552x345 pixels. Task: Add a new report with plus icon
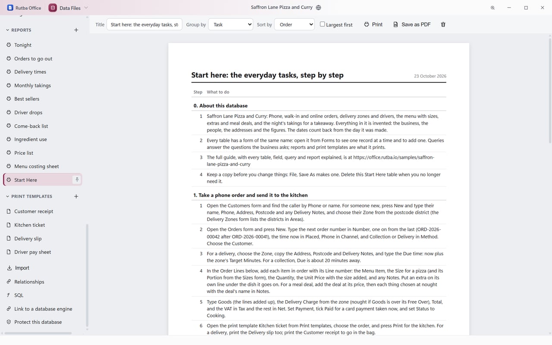pyautogui.click(x=76, y=30)
